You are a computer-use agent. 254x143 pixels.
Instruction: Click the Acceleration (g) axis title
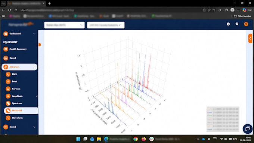pos(78,81)
